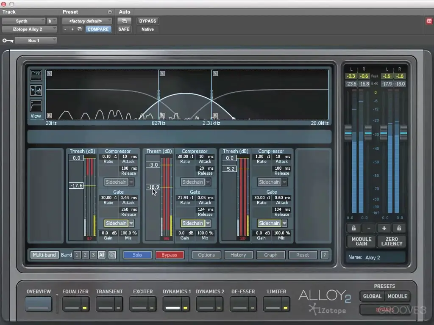Select previous preset with minus button
The image size is (434, 325).
tap(65, 29)
